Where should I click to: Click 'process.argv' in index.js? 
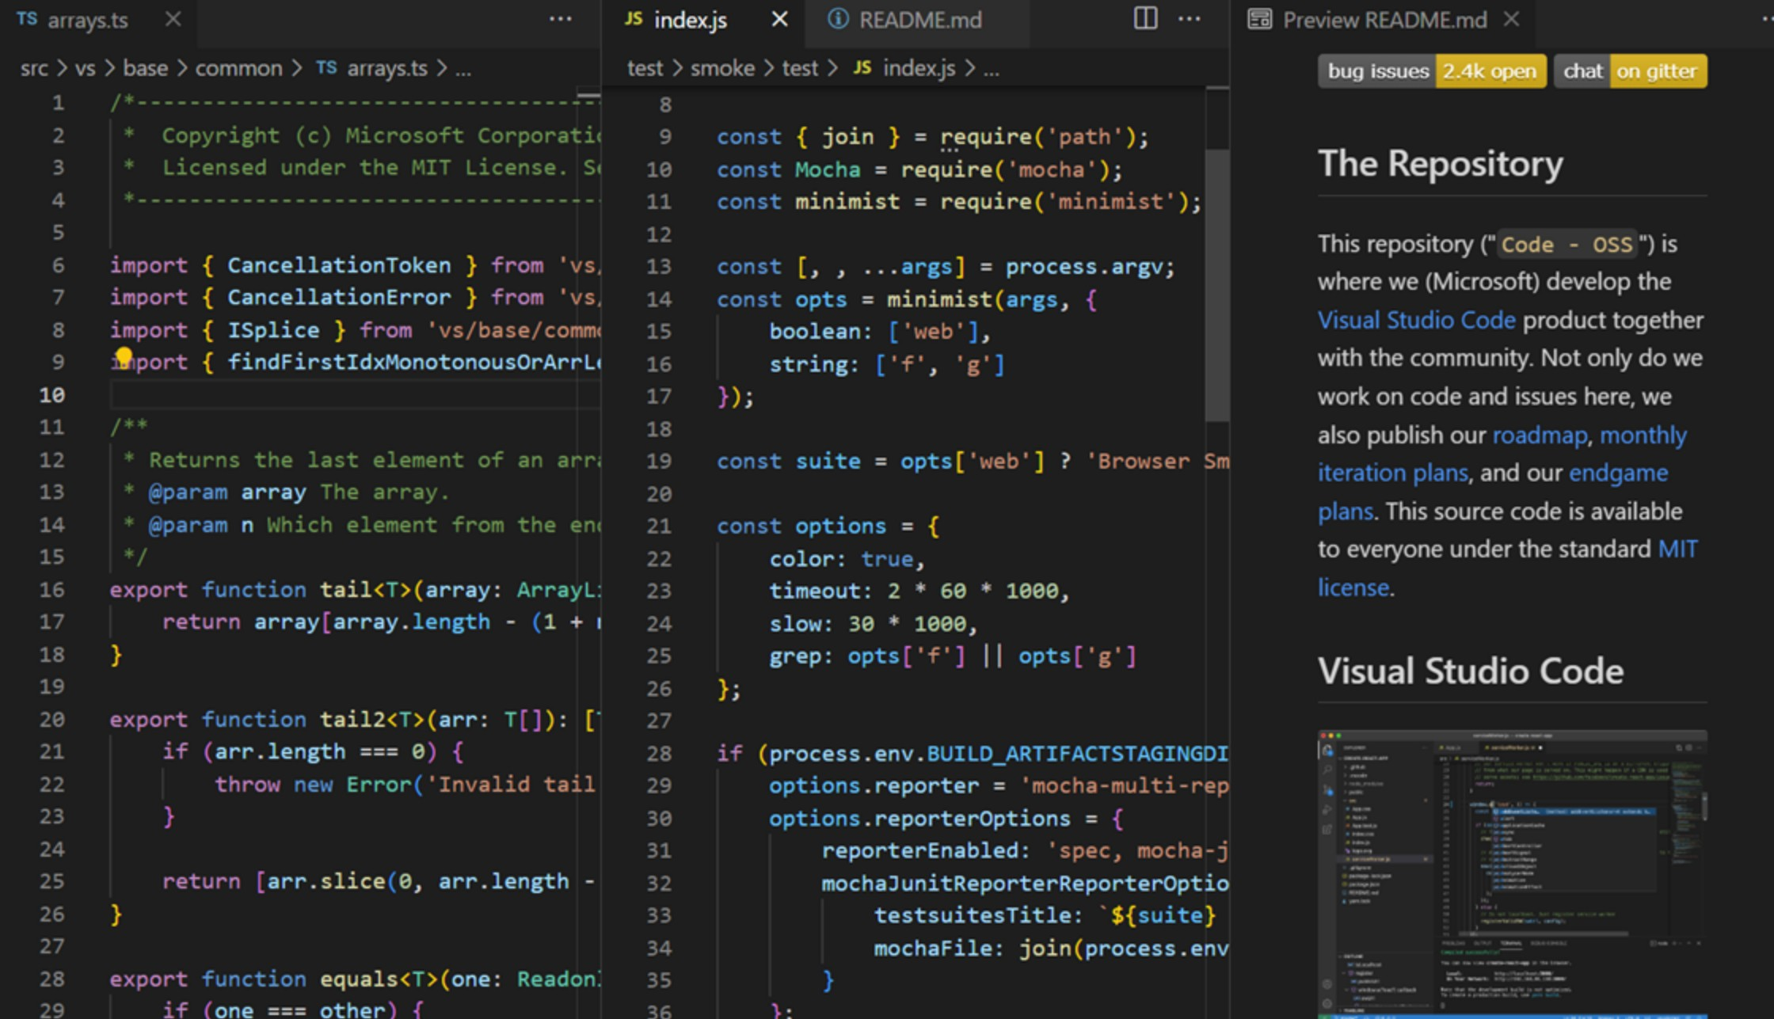(1083, 267)
